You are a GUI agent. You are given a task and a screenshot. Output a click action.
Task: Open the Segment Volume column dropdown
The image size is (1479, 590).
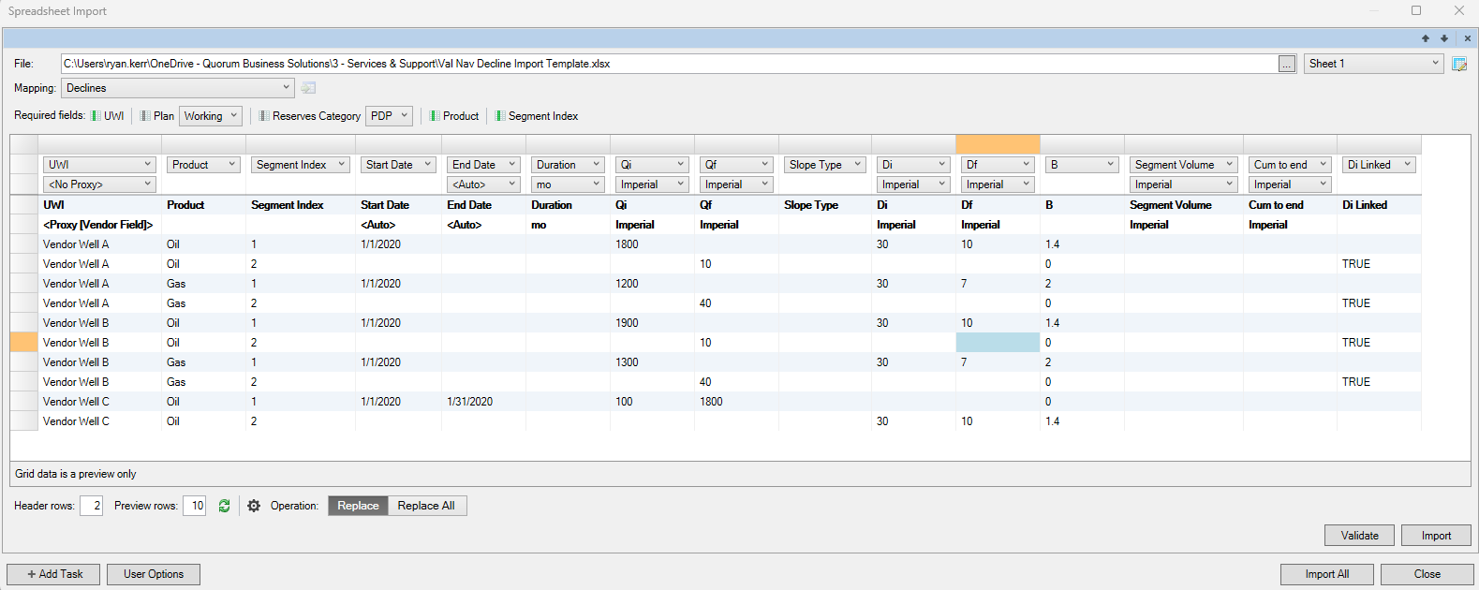pos(1184,165)
